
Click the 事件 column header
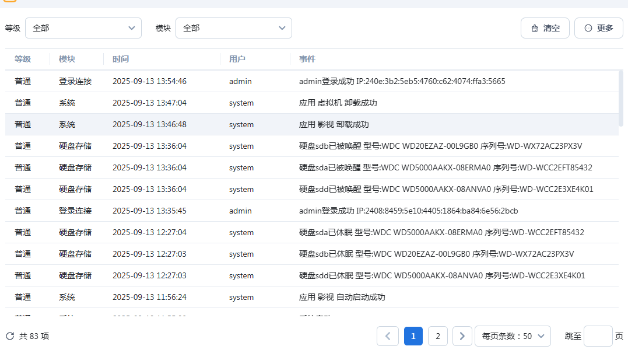point(307,60)
